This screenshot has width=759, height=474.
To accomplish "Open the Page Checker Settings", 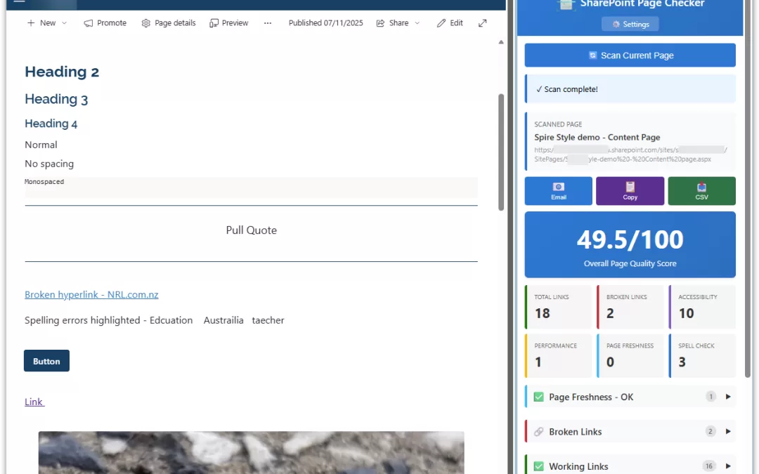I will click(630, 23).
